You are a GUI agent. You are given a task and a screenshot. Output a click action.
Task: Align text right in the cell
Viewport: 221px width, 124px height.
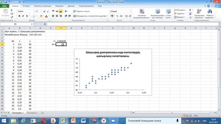click(61, 16)
